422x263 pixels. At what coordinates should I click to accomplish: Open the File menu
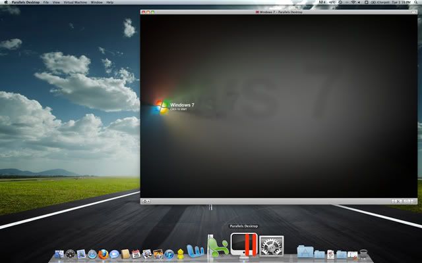pyautogui.click(x=46, y=3)
